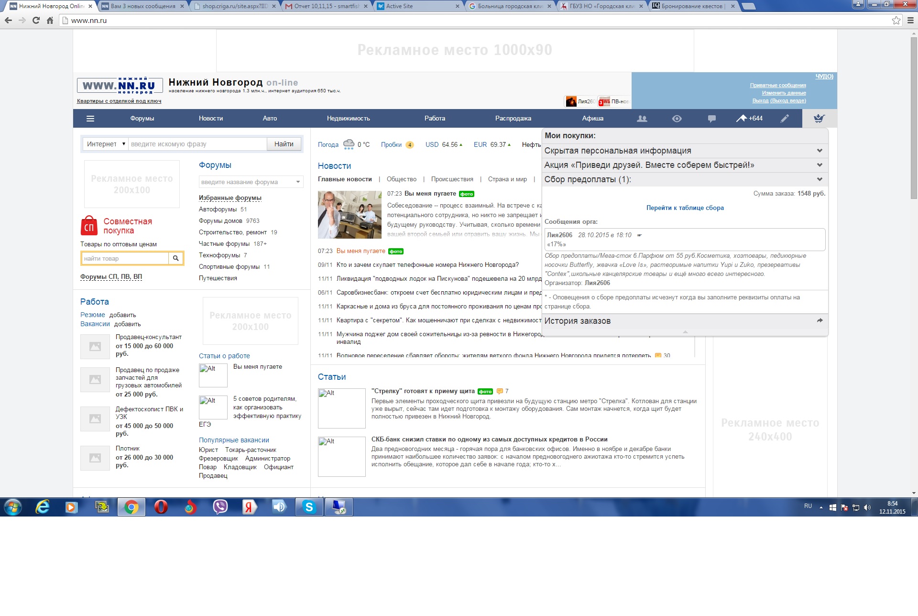Click the eye icon in navigation bar

point(677,119)
